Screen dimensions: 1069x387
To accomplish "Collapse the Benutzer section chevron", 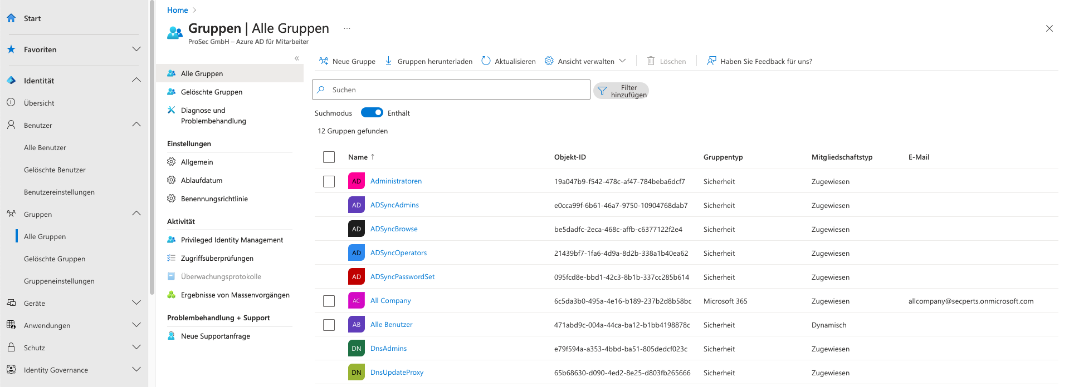I will coord(136,125).
